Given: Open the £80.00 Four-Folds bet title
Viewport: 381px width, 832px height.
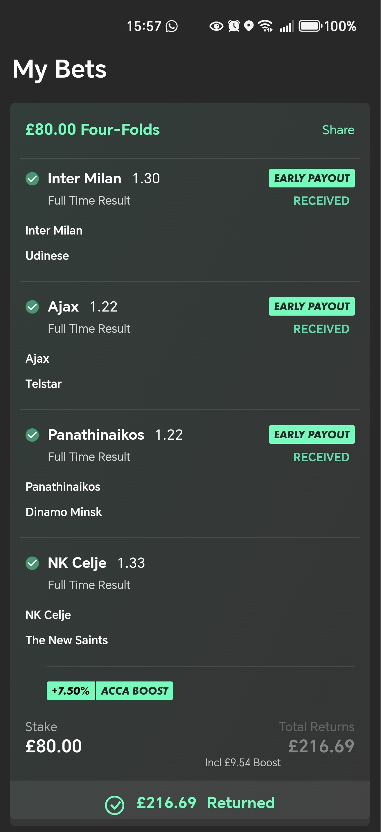Looking at the screenshot, I should (x=93, y=130).
